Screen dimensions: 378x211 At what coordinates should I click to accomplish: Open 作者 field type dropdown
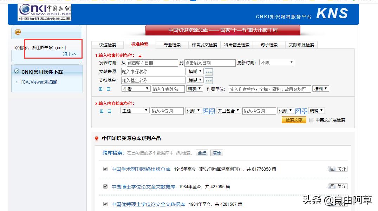coord(136,89)
